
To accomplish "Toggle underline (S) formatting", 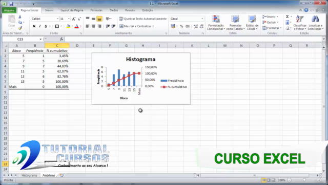I will coord(46,26).
